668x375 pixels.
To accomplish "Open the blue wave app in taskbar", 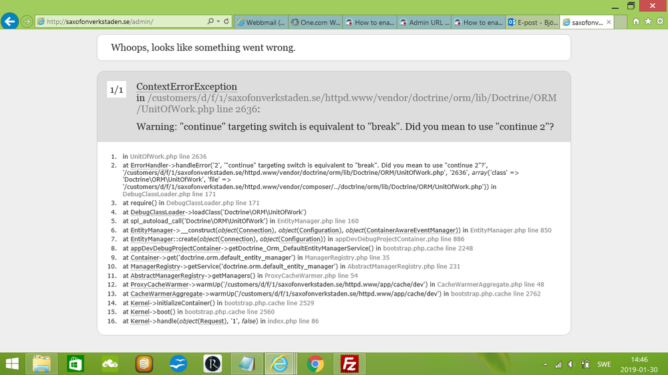I will pos(178,364).
